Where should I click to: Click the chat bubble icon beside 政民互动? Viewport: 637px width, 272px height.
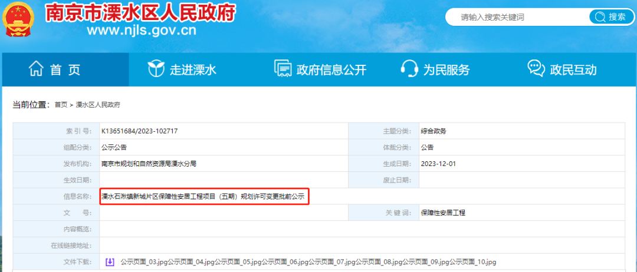tap(536, 68)
